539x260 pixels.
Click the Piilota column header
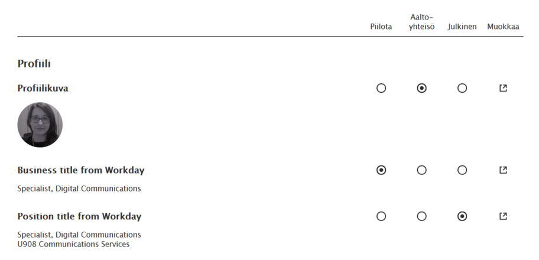(x=381, y=27)
